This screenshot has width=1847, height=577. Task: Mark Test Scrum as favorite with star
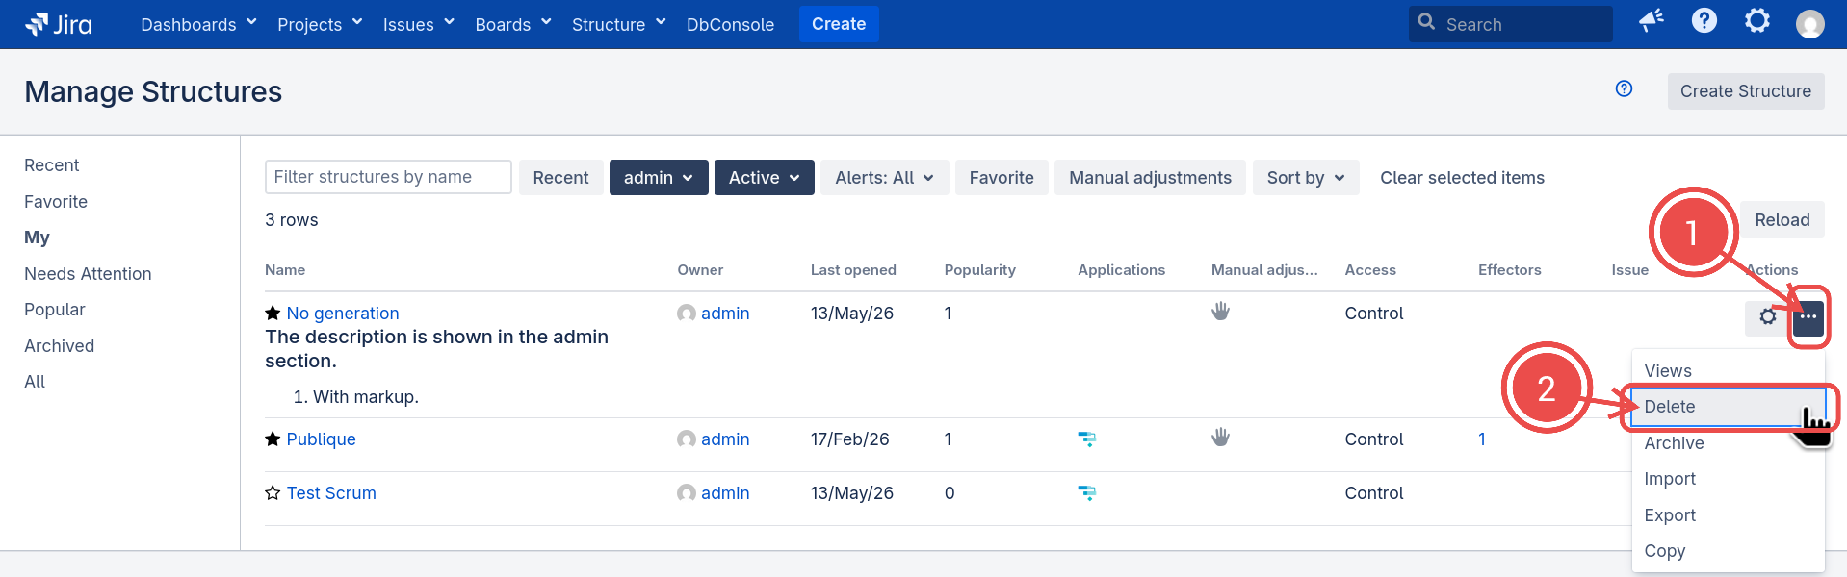pos(273,493)
